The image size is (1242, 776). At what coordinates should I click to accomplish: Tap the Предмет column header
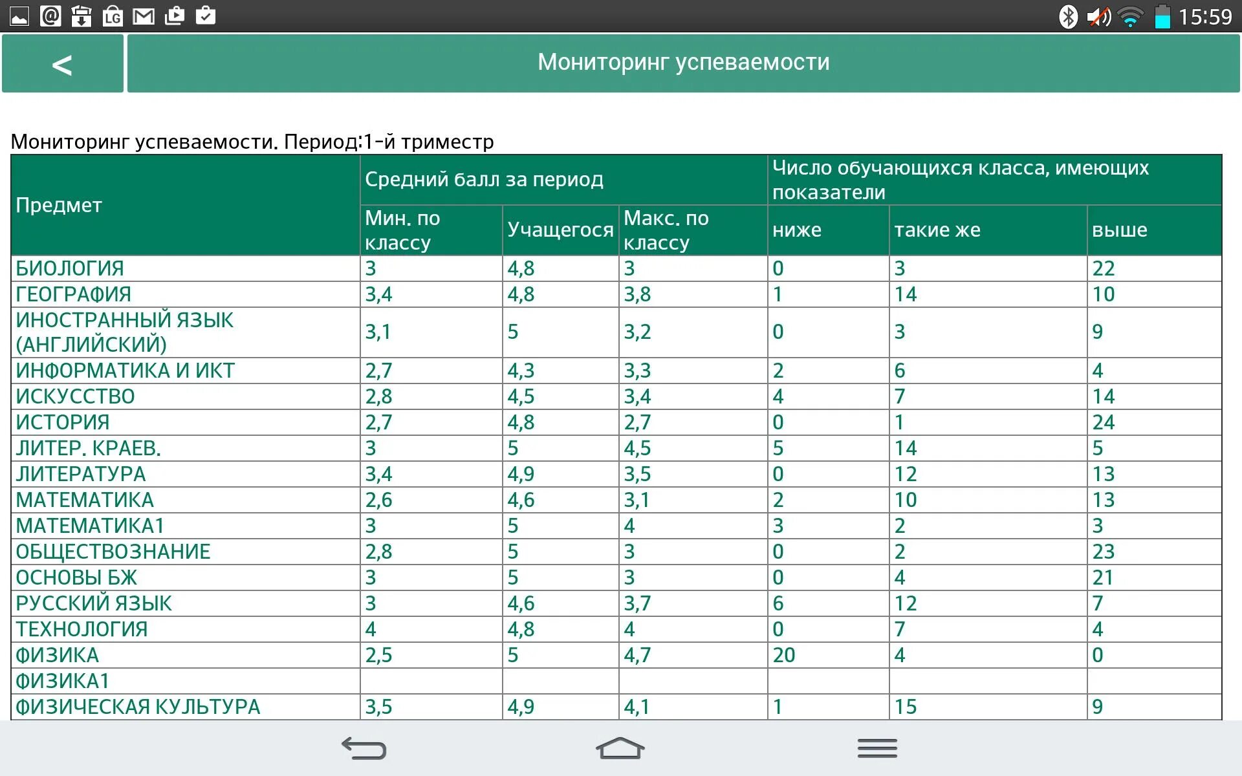[x=59, y=205]
